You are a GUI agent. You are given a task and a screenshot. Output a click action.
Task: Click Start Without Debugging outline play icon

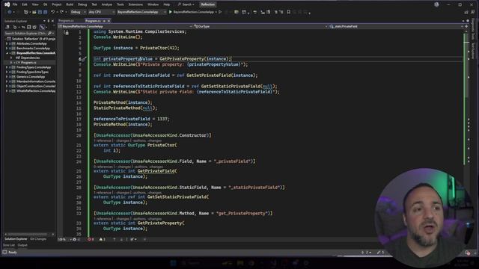(x=220, y=12)
